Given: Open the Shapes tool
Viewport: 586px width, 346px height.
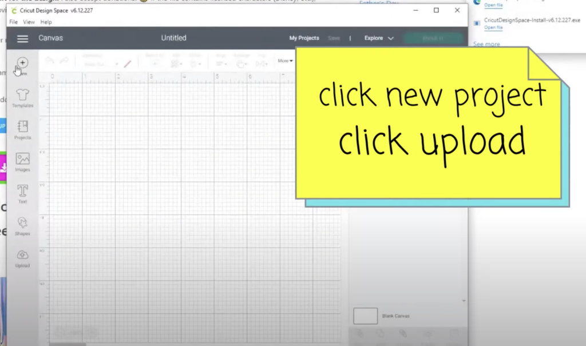Looking at the screenshot, I should click(23, 224).
